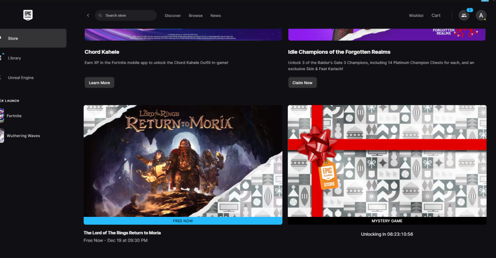Launch Wuthering Waves from the quick launch icon
This screenshot has height=258, width=496.
coord(2,136)
